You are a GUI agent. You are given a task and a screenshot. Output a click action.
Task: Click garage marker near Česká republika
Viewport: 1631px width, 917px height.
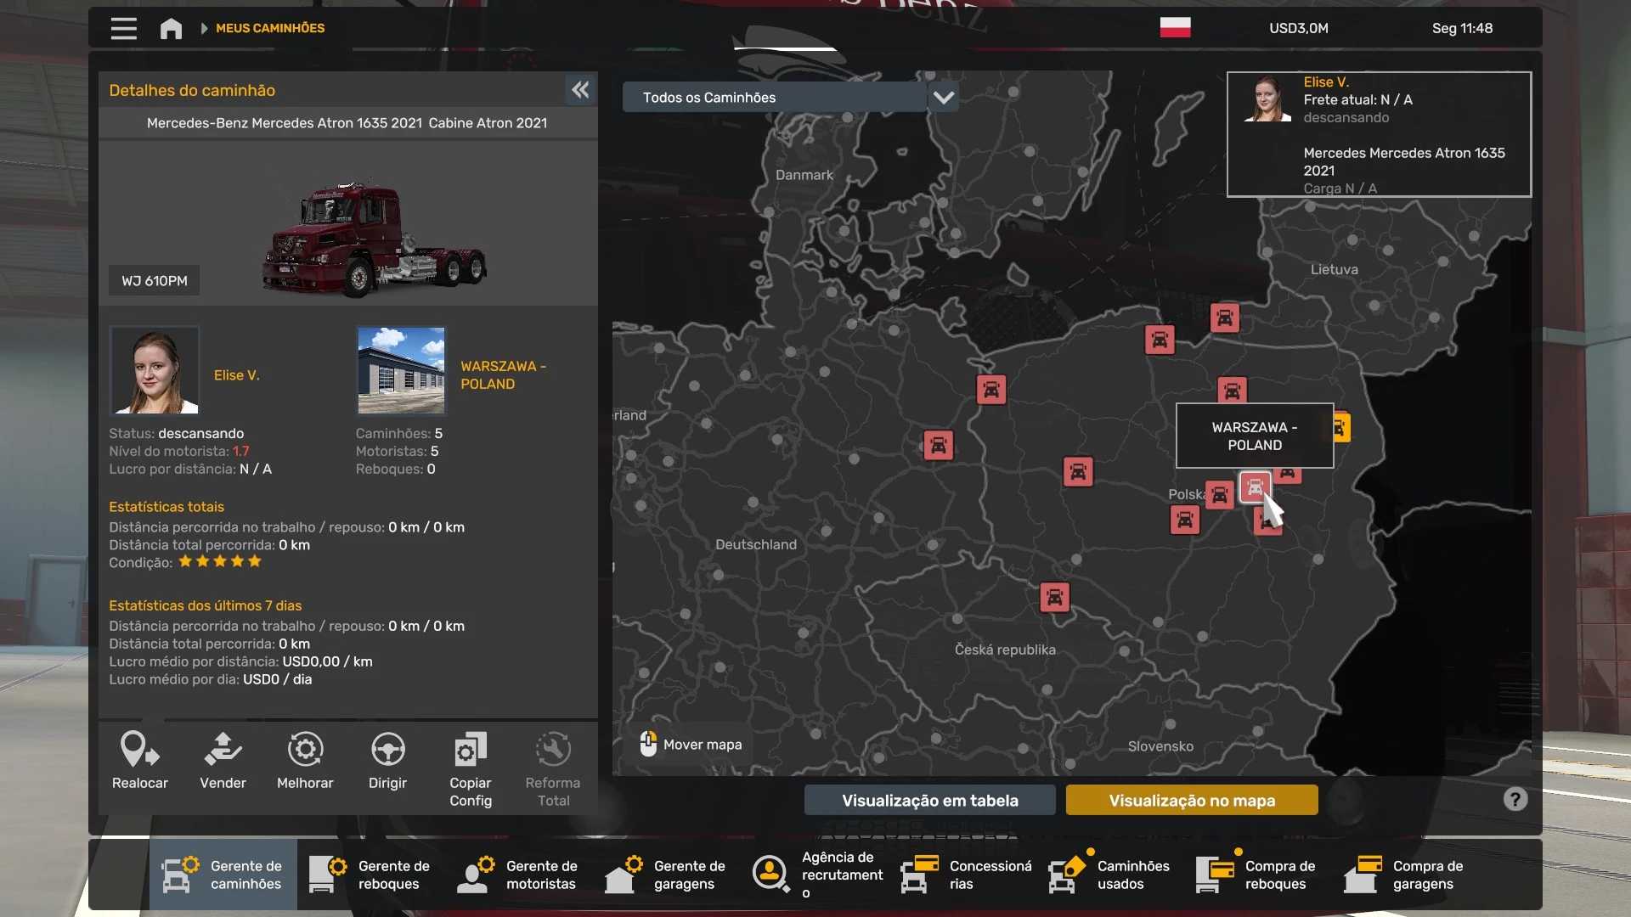tap(1054, 598)
